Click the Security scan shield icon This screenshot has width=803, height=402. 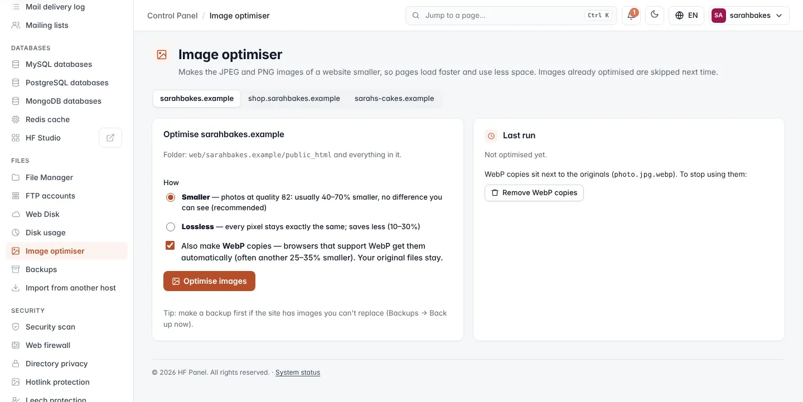point(16,327)
